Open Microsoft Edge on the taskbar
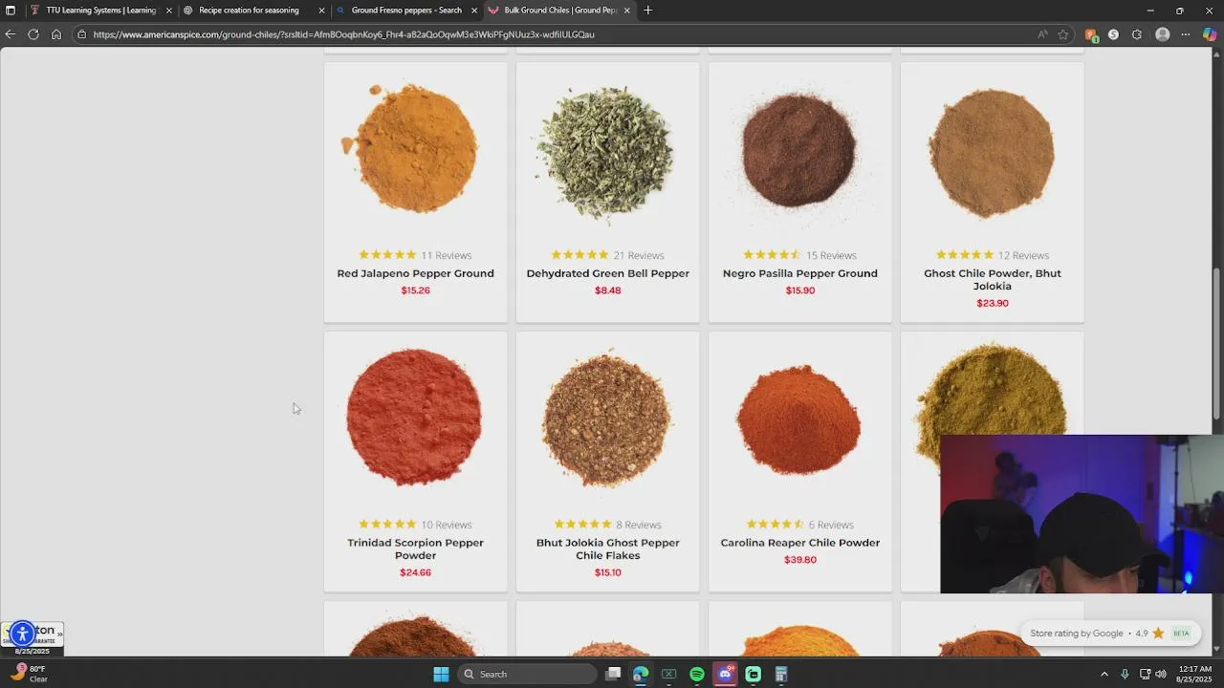This screenshot has height=688, width=1224. [641, 674]
